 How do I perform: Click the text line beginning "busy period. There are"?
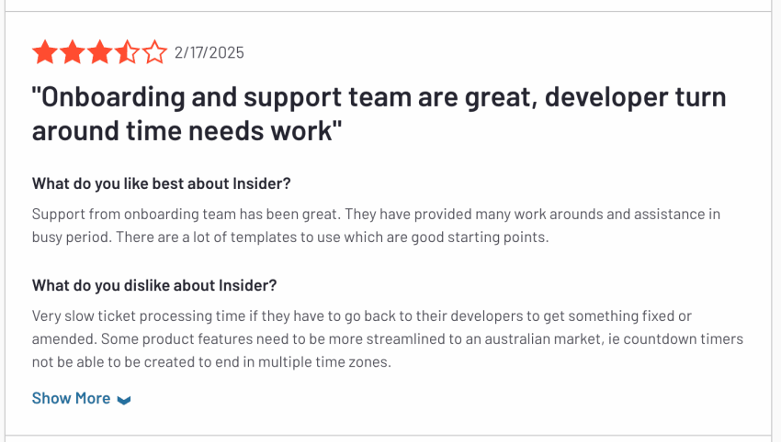point(290,238)
